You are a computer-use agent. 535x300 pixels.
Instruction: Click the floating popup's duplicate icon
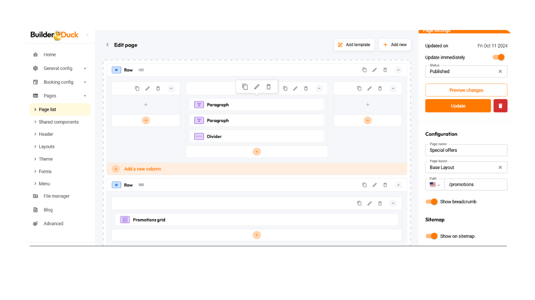pyautogui.click(x=245, y=87)
